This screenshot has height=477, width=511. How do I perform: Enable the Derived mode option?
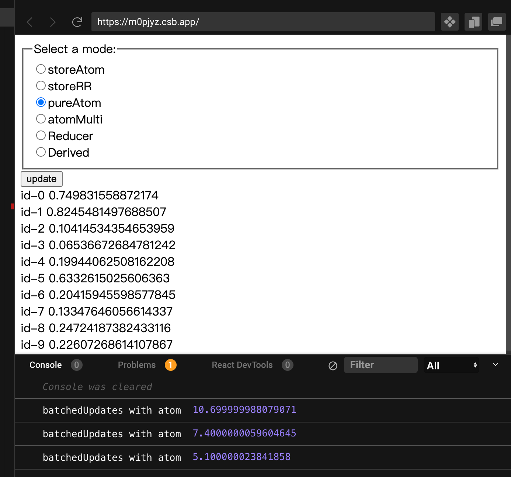tap(41, 152)
